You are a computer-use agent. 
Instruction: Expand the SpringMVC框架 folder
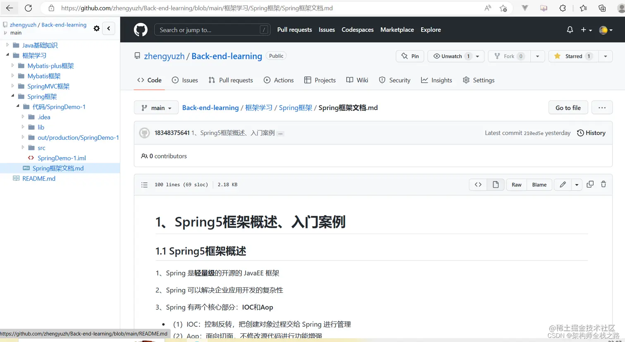point(13,86)
